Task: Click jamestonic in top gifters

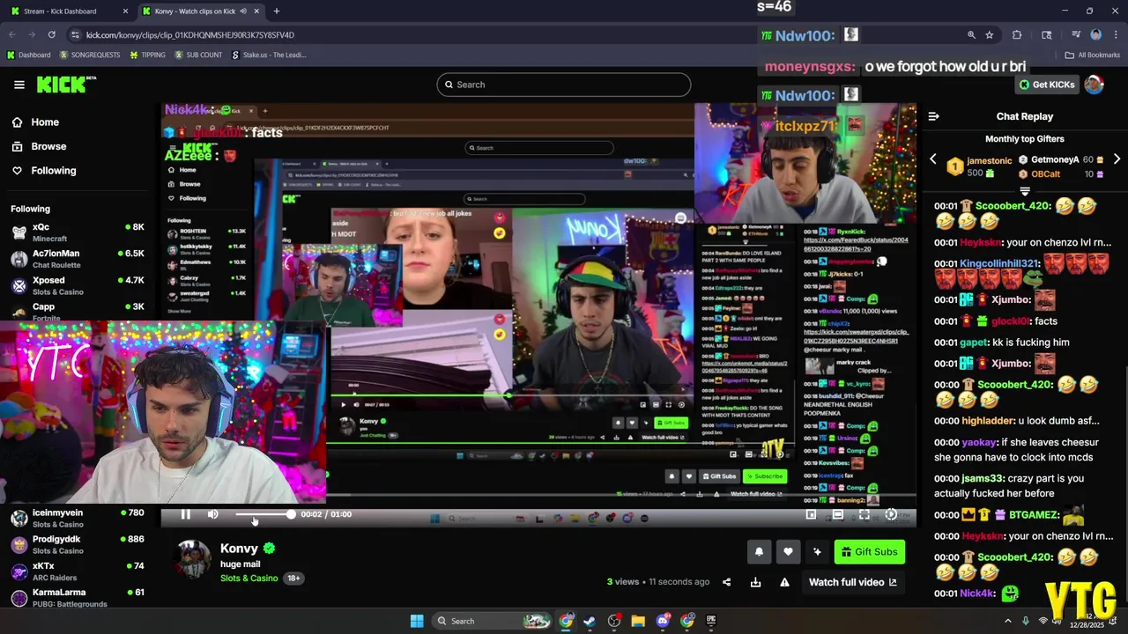Action: (990, 160)
